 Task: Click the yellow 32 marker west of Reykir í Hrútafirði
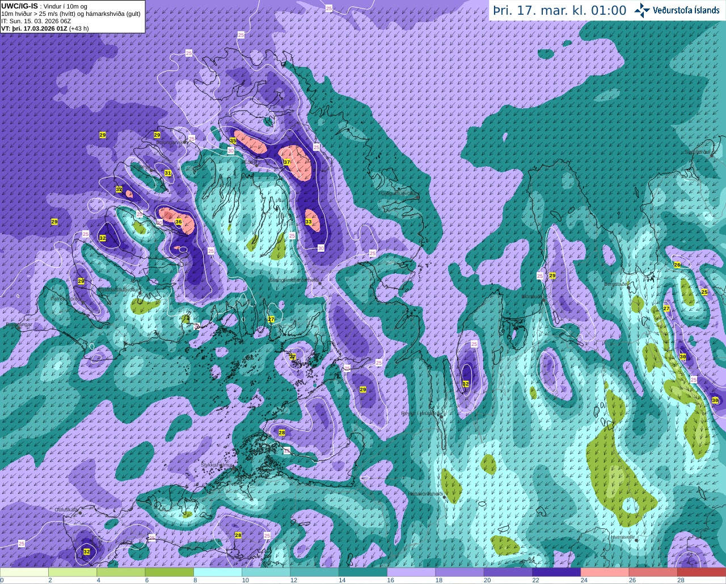[x=466, y=384]
